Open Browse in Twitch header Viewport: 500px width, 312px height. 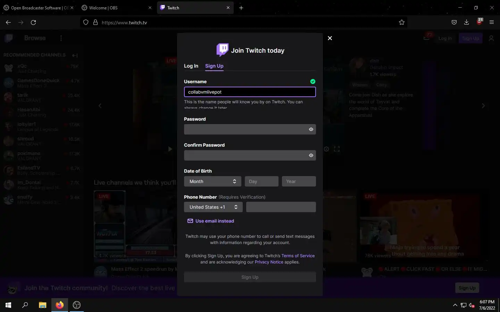point(35,38)
